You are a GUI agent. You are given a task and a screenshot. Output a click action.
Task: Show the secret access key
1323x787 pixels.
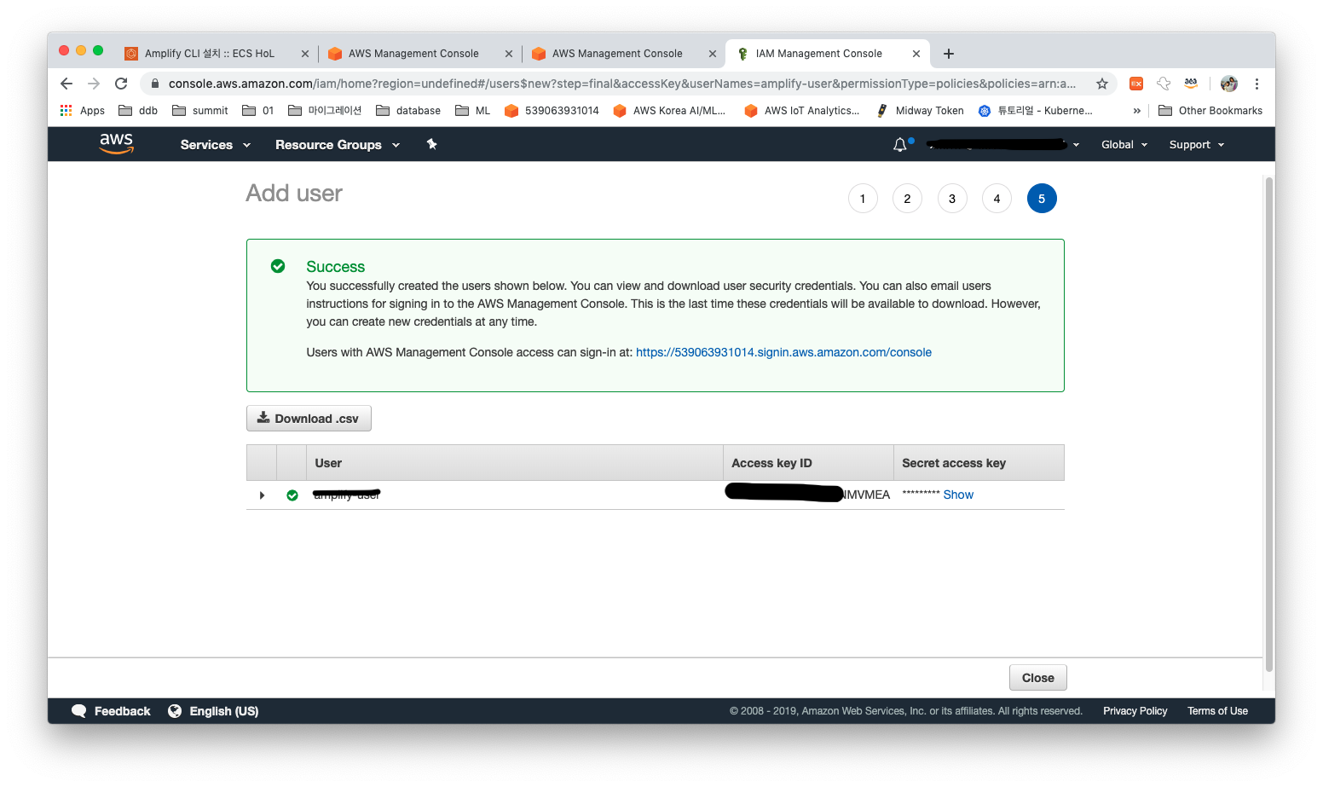(958, 495)
